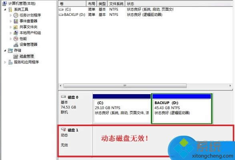Select the 系统工具 tree label
This screenshot has height=160, width=235.
[21, 10]
